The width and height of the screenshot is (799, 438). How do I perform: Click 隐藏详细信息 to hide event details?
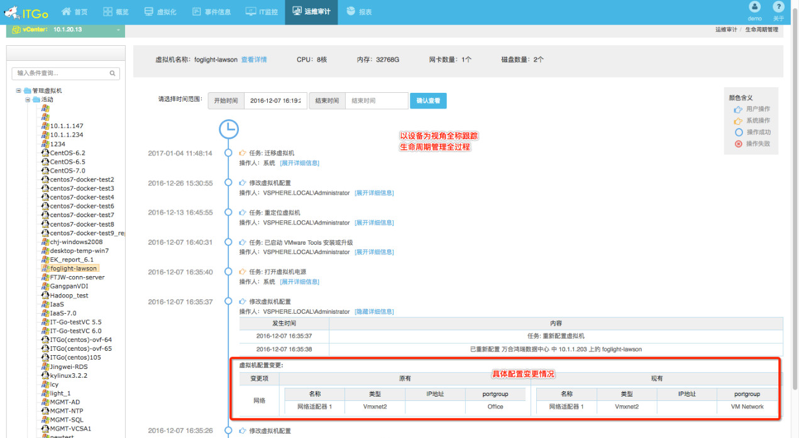tap(374, 312)
